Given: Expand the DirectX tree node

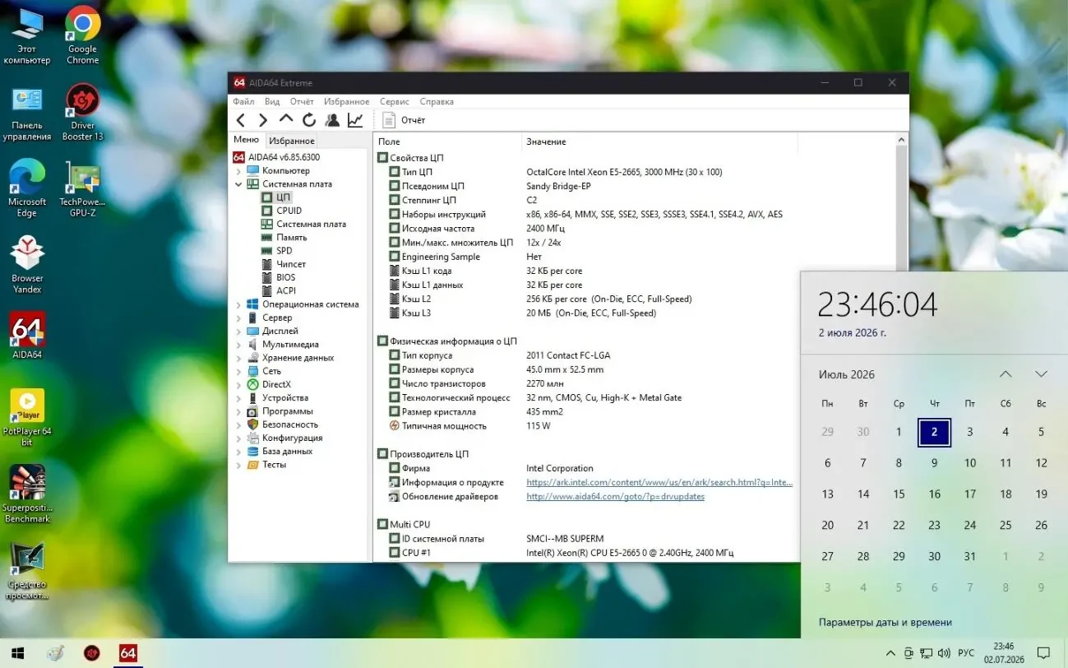Looking at the screenshot, I should coord(239,384).
